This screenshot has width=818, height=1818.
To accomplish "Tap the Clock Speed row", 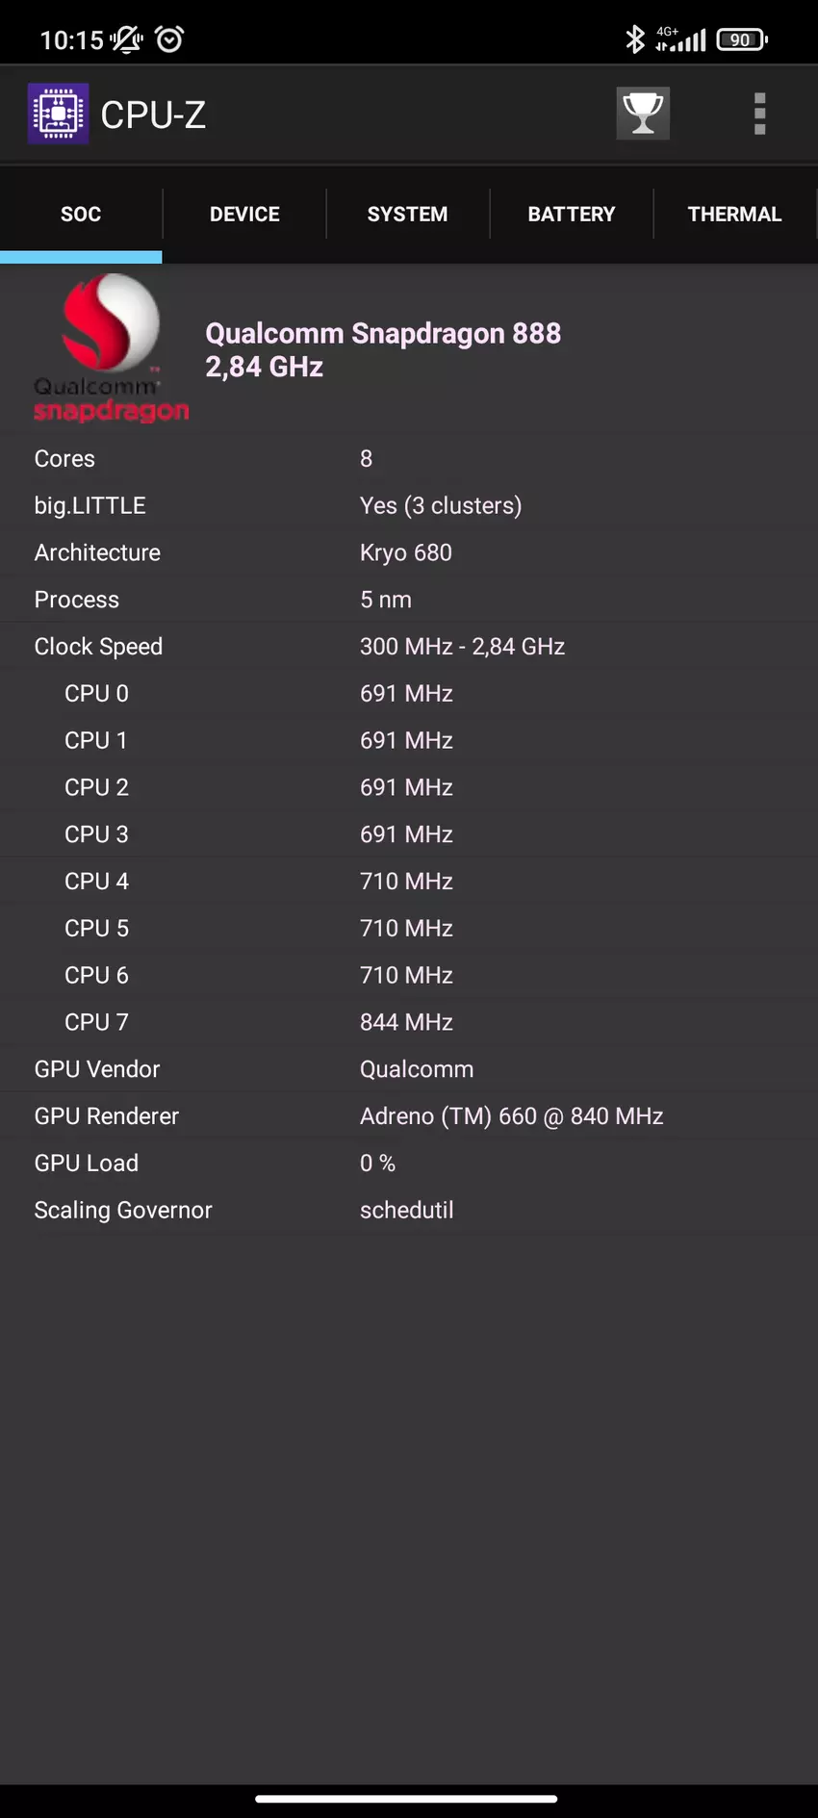I will point(408,647).
